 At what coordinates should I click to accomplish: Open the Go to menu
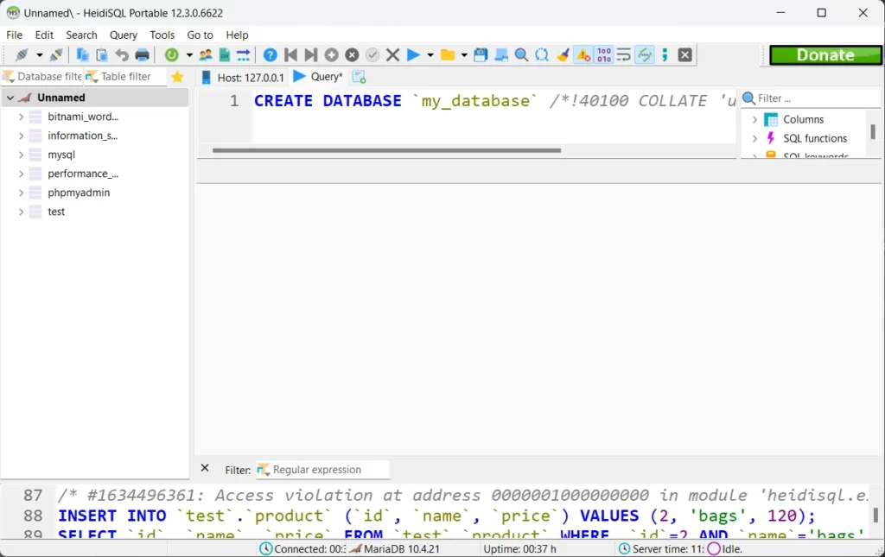point(200,35)
